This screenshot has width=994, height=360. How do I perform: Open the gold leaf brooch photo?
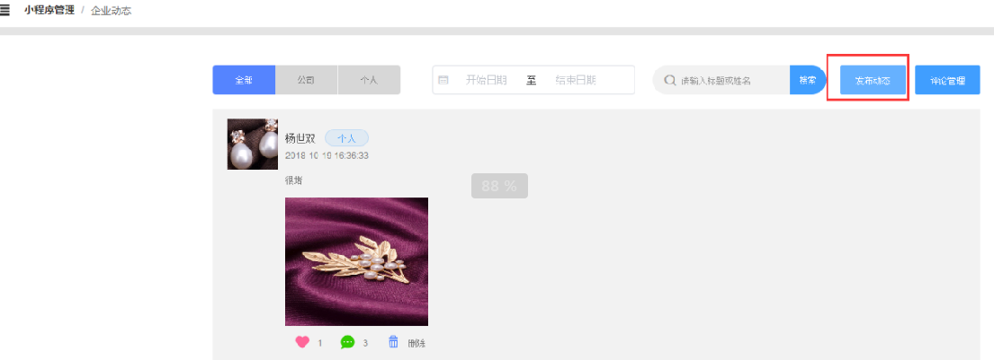click(356, 261)
